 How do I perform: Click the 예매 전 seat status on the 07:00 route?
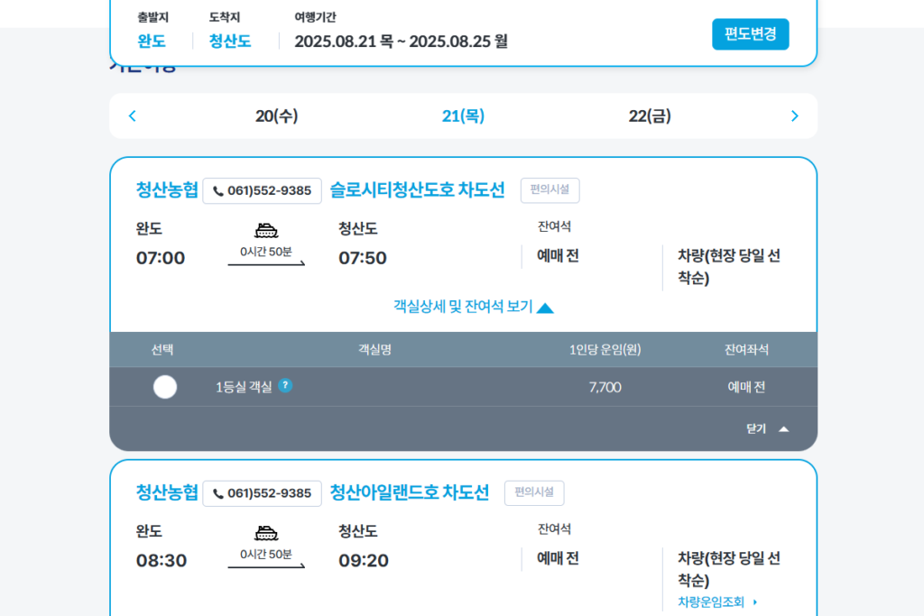click(557, 256)
